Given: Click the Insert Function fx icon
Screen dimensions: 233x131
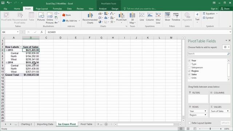Looking at the screenshot, I should click(x=42, y=32).
